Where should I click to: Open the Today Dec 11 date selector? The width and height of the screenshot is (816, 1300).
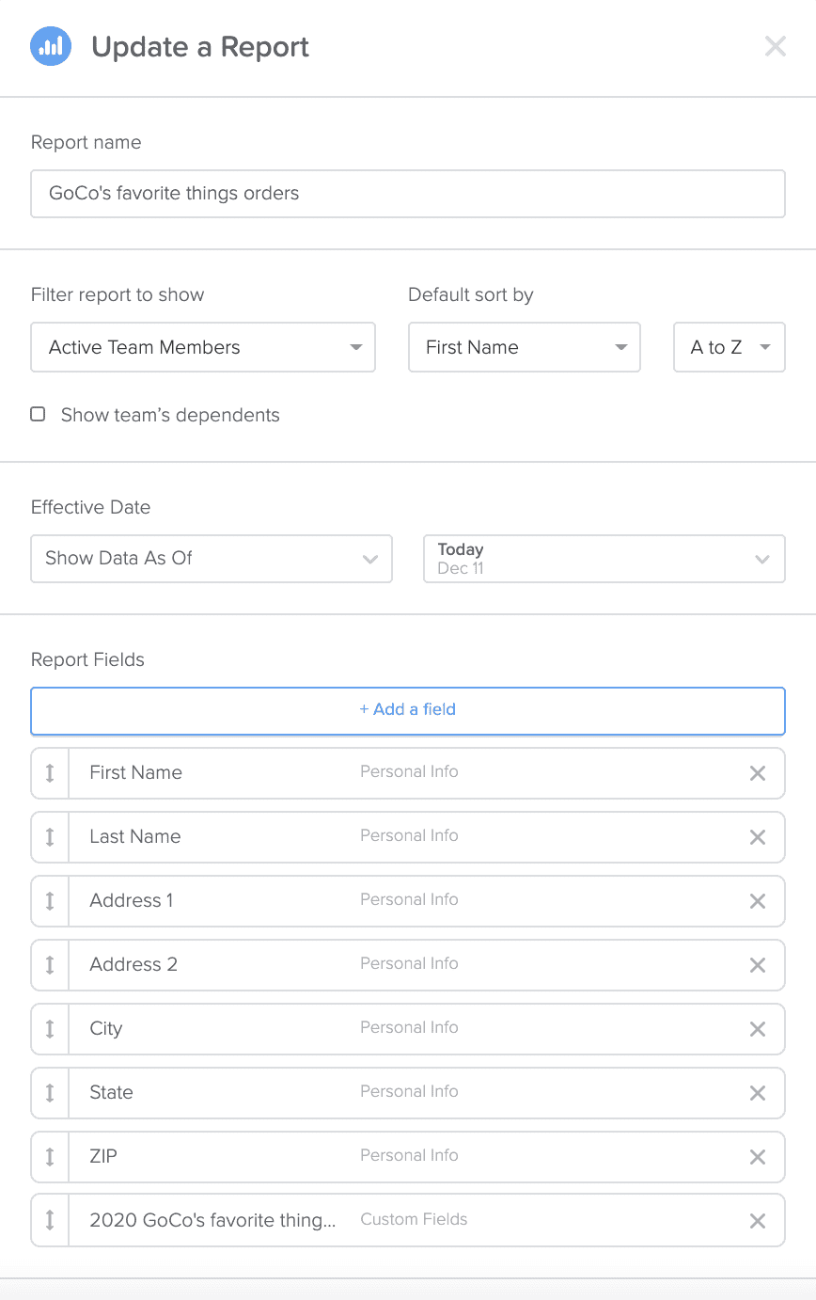tap(604, 559)
